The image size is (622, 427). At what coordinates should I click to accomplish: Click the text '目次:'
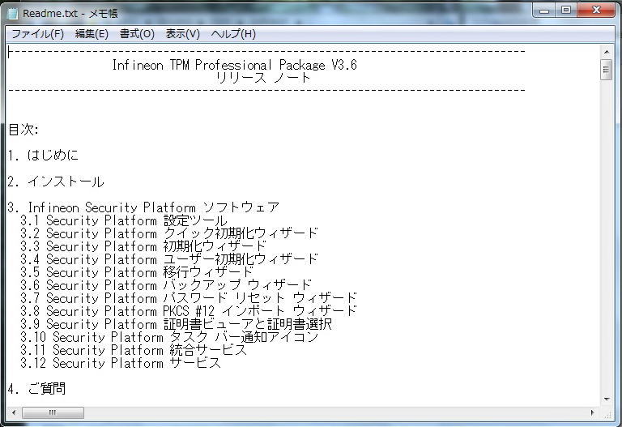tap(23, 130)
